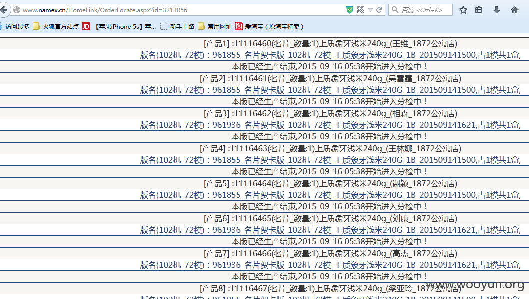Show the bookmarks list
This screenshot has height=299, width=529.
[479, 10]
